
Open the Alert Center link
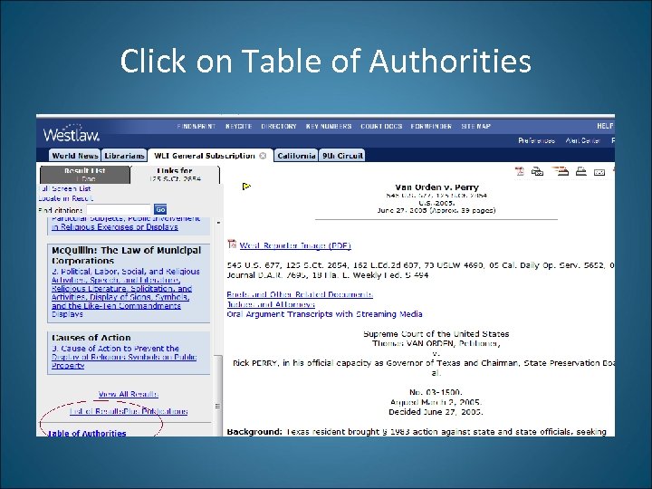[582, 140]
